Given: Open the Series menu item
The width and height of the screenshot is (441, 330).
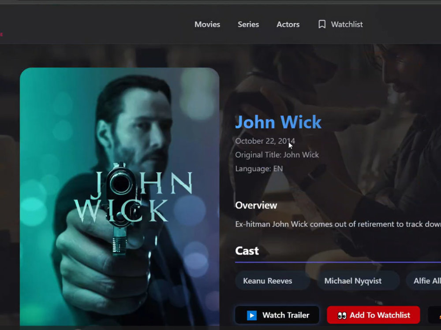Looking at the screenshot, I should click(248, 25).
